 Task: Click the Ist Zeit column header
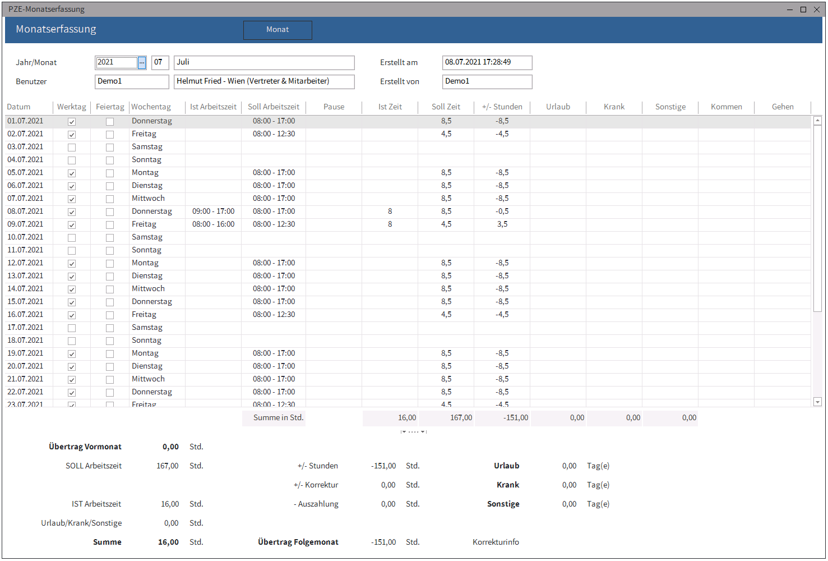click(390, 107)
